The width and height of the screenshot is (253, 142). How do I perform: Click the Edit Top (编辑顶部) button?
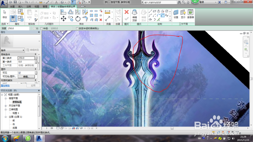click(135, 15)
